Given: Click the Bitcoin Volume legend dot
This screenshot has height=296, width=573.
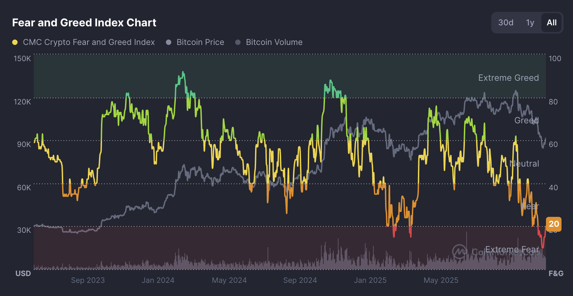Looking at the screenshot, I should [238, 42].
